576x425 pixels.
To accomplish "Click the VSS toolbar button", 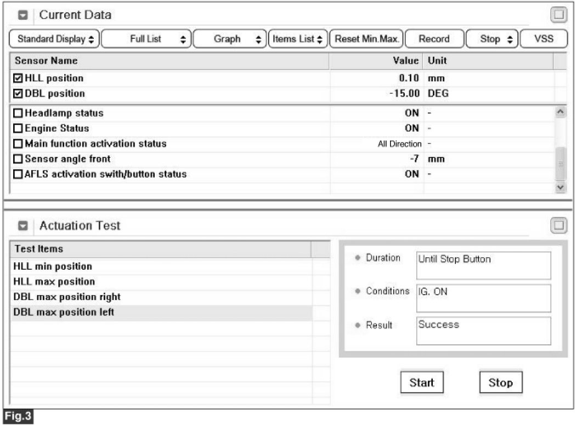I will point(543,39).
